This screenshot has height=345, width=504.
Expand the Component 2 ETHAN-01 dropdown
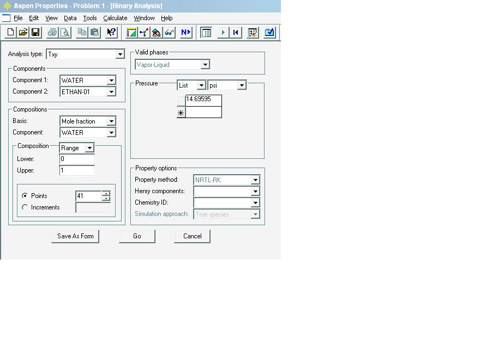111,92
